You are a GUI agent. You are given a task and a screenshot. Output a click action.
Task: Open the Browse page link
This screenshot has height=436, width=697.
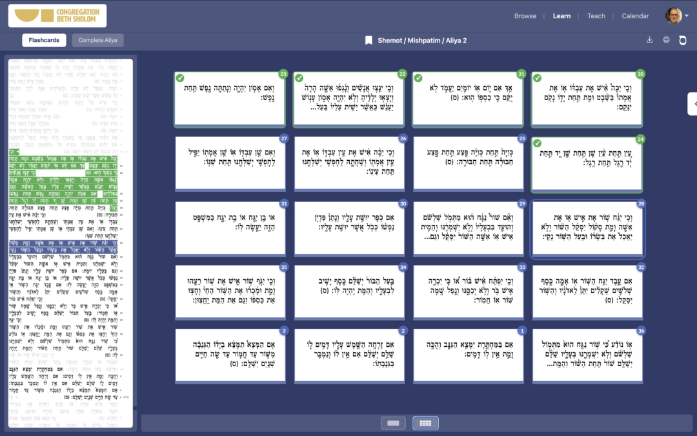click(525, 16)
